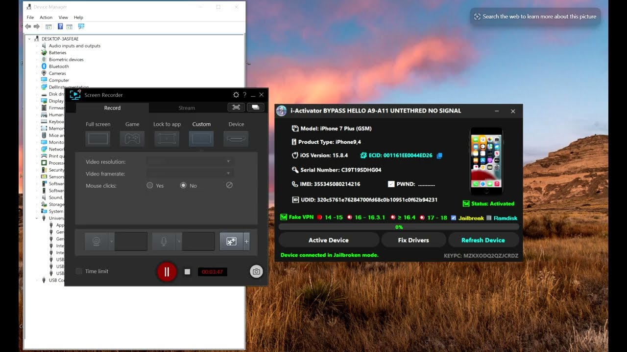Expand the Biometric devices node
Screen dimensions: 627x352
(x=37, y=59)
